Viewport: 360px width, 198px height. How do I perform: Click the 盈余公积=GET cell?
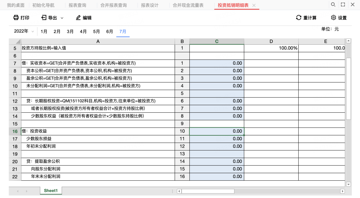pos(98,79)
